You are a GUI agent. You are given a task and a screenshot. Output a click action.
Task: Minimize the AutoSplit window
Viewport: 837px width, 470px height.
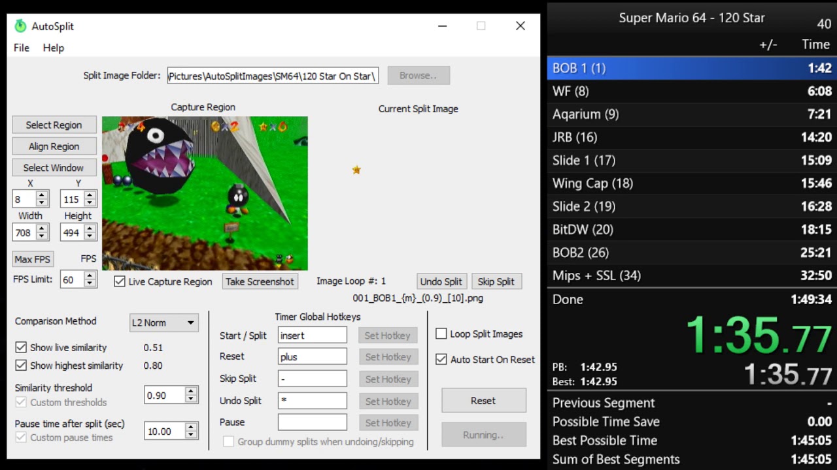443,26
